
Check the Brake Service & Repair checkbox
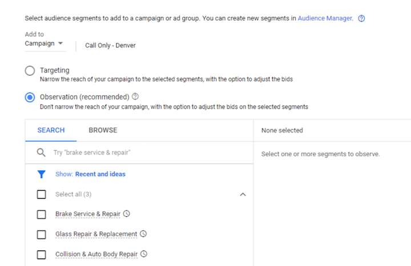click(42, 215)
